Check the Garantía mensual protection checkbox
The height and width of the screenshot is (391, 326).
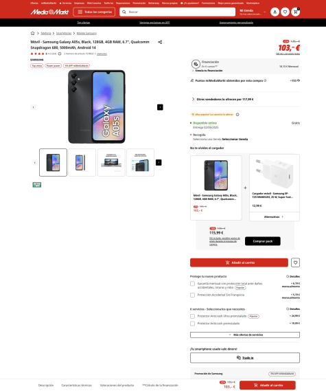[192, 284]
